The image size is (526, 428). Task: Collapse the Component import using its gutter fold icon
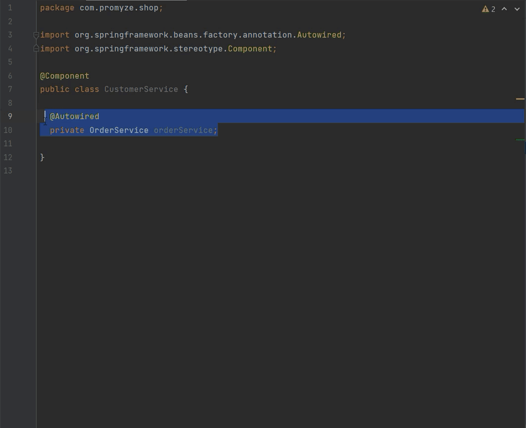(35, 48)
